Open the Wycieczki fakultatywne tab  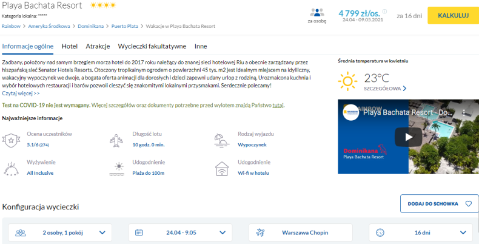[152, 46]
